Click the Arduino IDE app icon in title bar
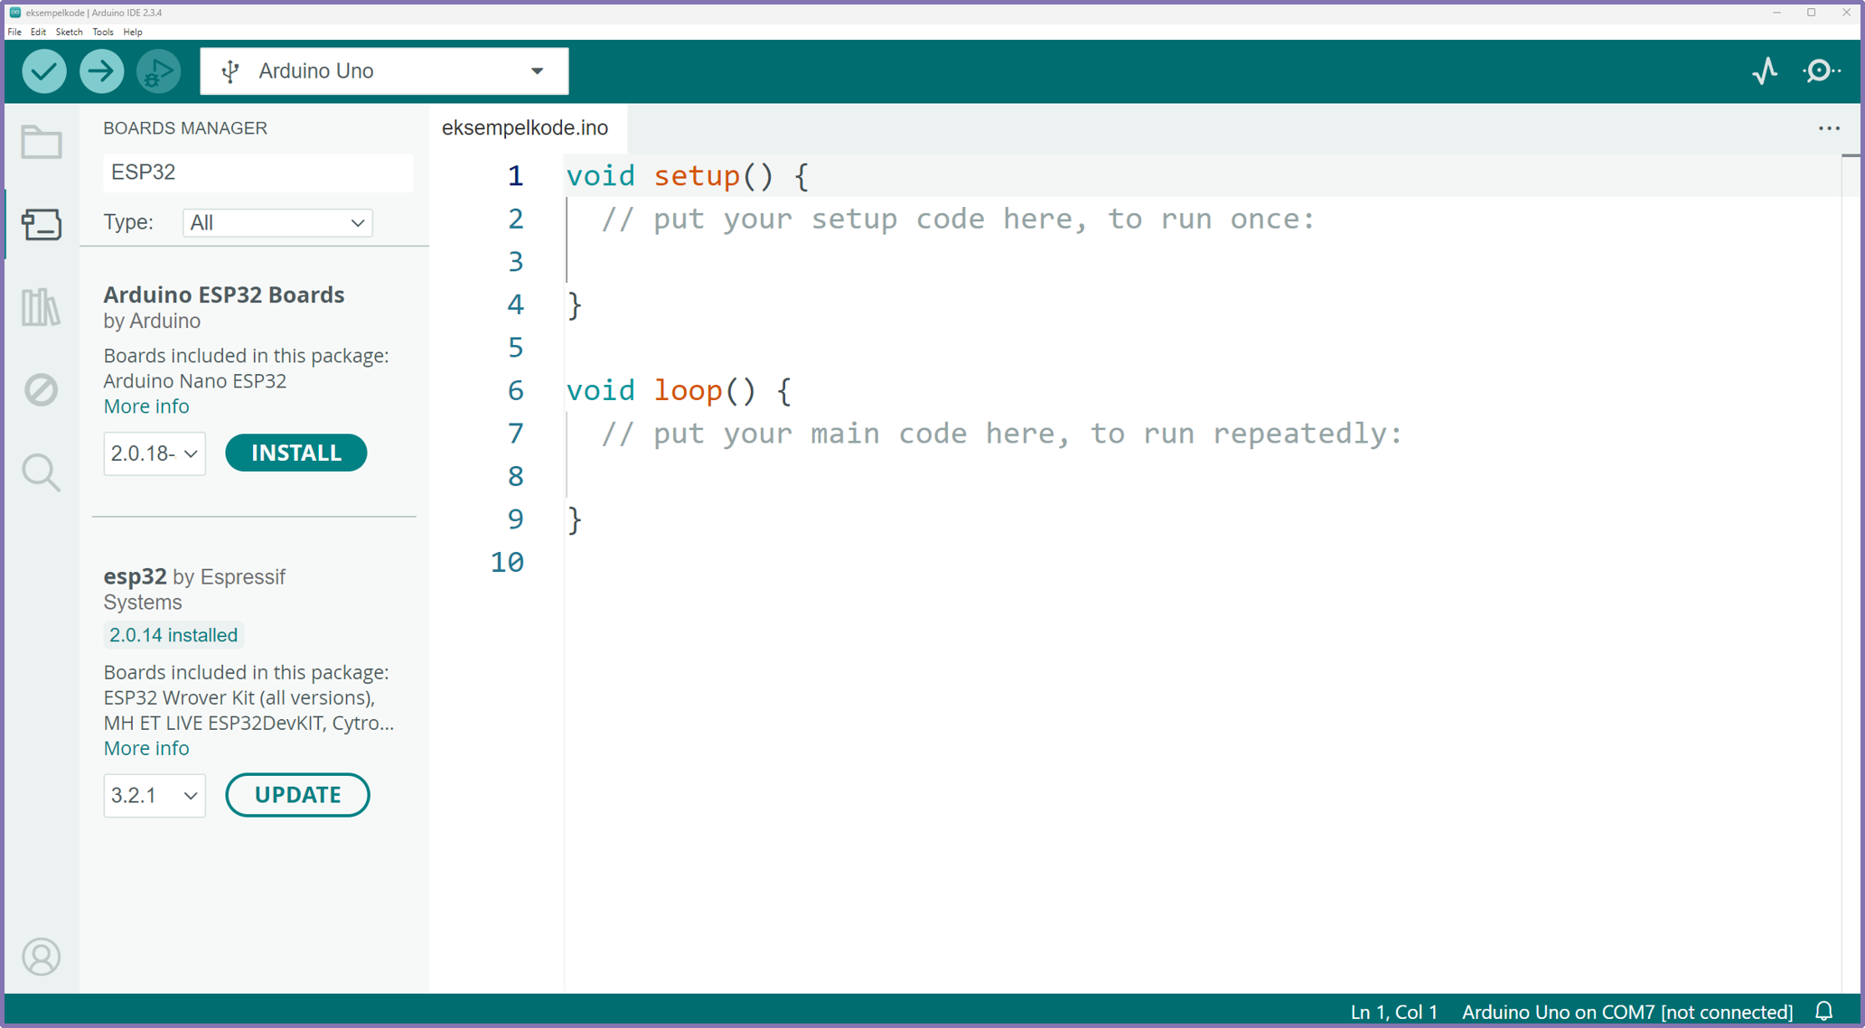Image resolution: width=1865 pixels, height=1028 pixels. pyautogui.click(x=15, y=13)
